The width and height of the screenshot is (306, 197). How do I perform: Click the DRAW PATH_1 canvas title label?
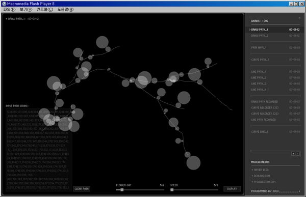[22, 19]
